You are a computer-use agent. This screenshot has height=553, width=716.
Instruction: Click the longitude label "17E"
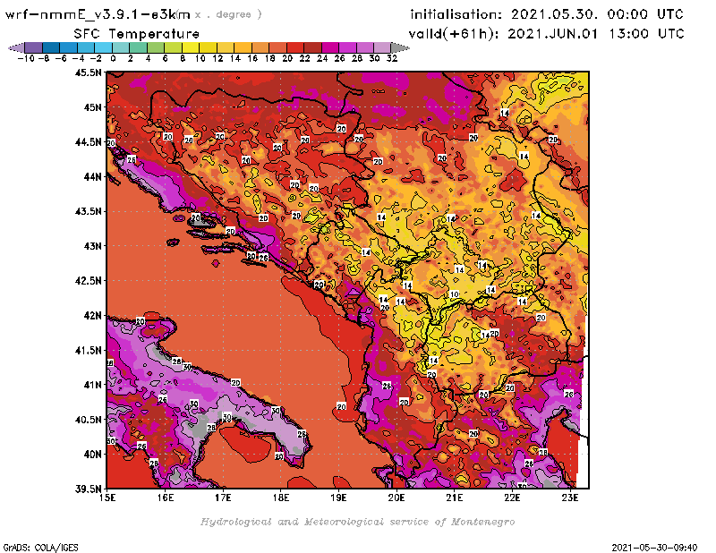223,498
